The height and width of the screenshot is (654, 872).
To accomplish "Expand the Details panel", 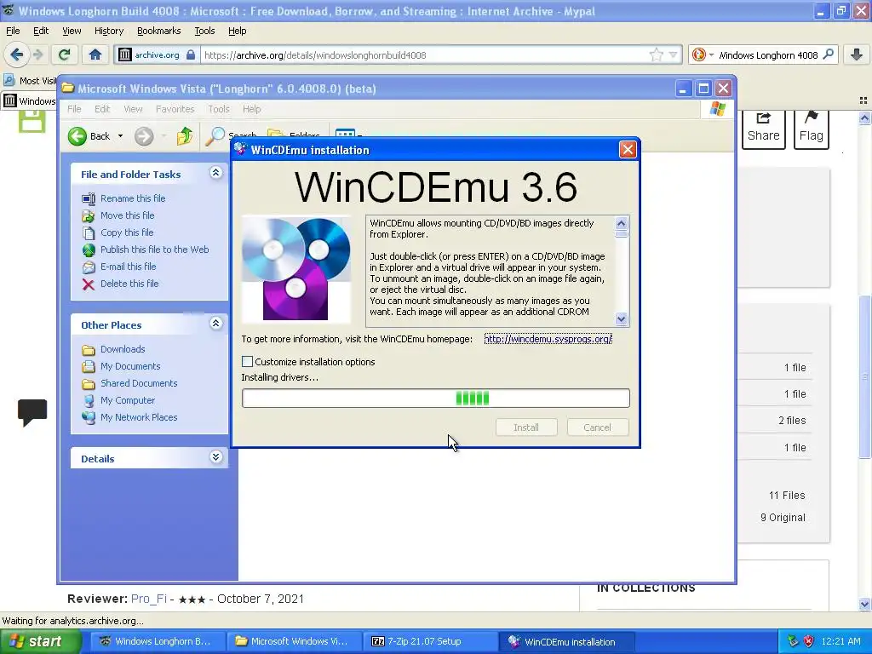I will tap(215, 457).
